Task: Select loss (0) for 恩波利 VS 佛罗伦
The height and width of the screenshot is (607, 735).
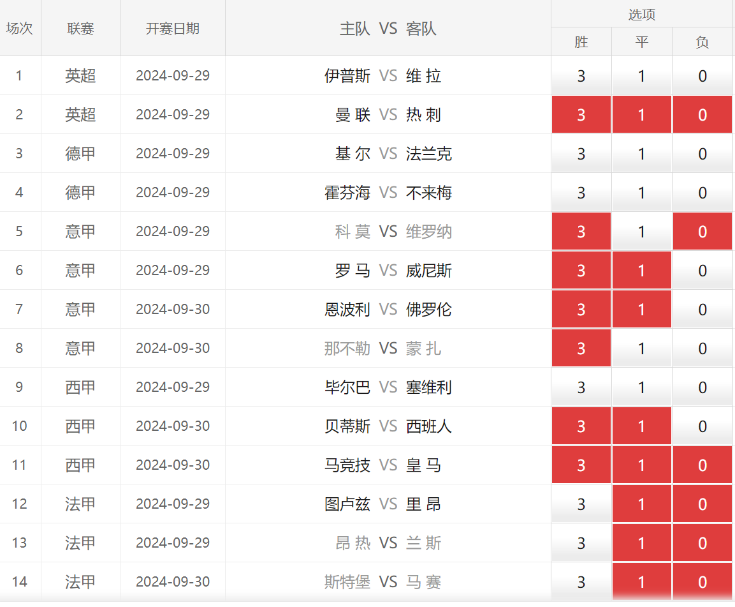Action: pos(702,310)
